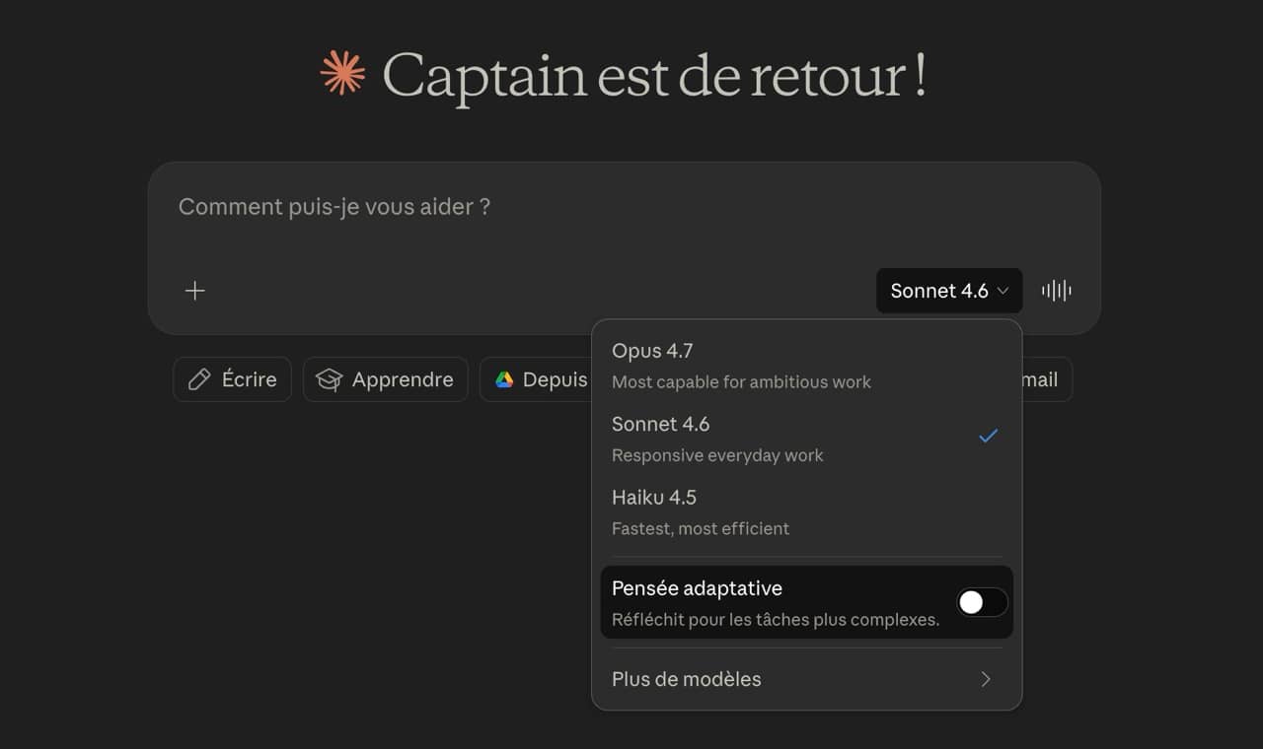Open the Sonnet 4.6 model selector

point(949,291)
